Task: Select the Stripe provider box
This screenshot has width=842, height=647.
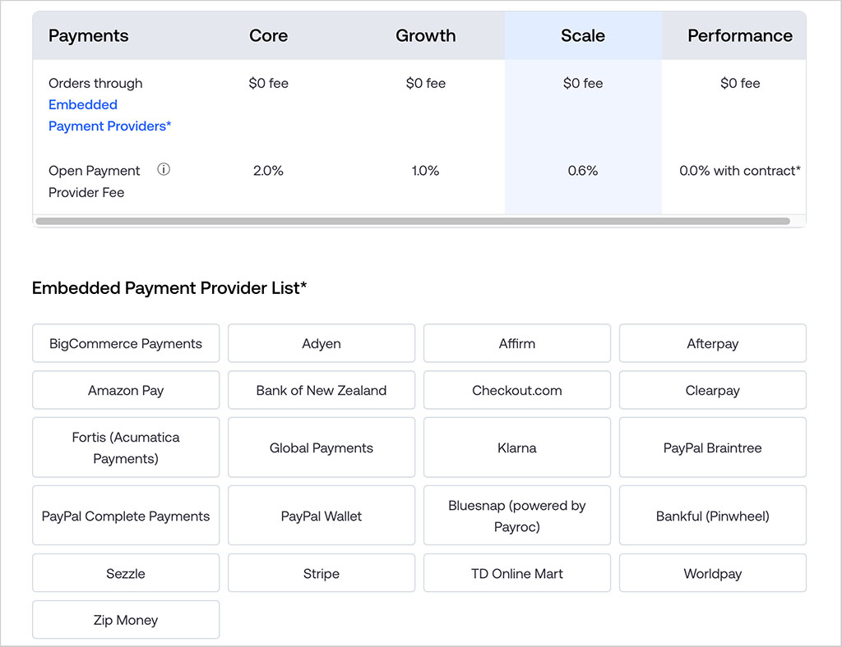Action: 322,572
